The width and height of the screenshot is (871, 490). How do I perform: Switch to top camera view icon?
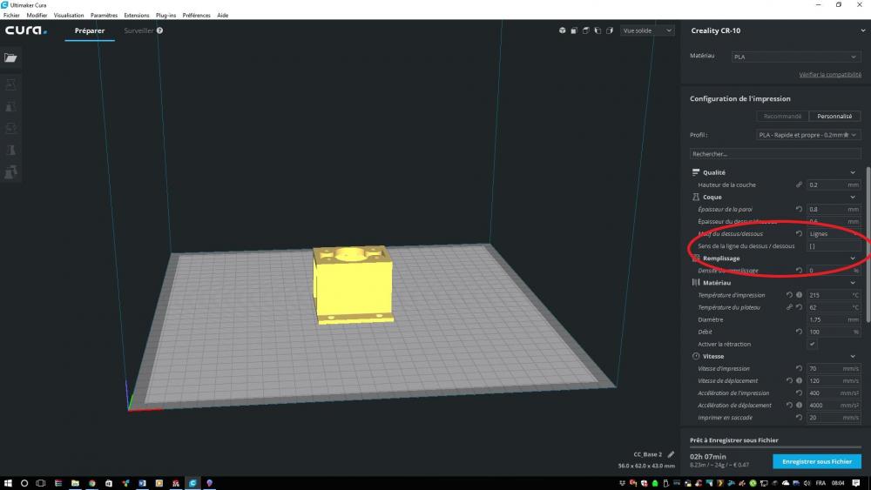coord(585,30)
